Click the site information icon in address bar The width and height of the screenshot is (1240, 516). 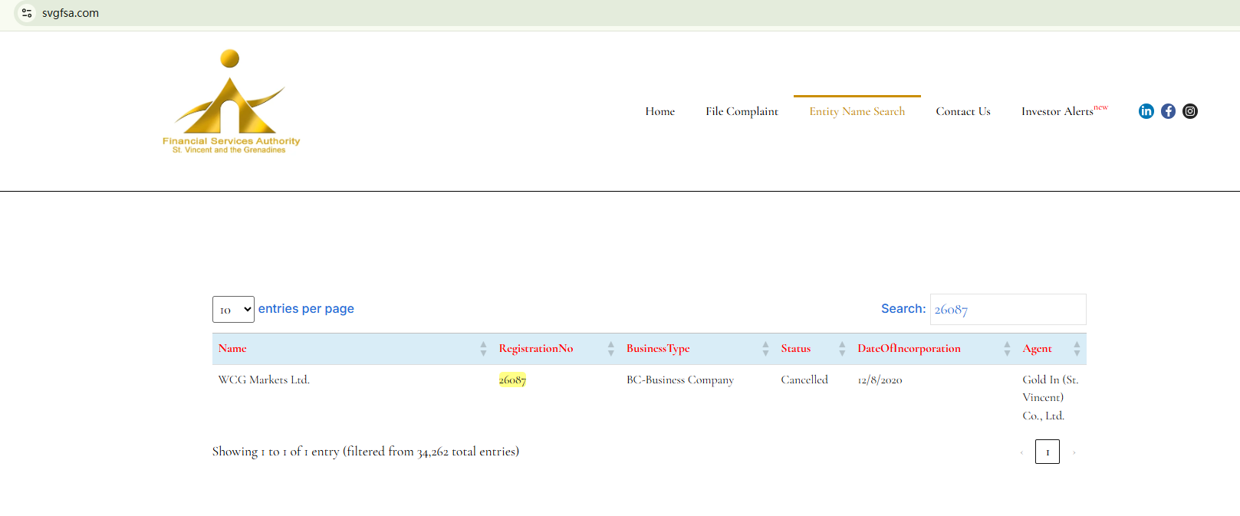[x=27, y=13]
